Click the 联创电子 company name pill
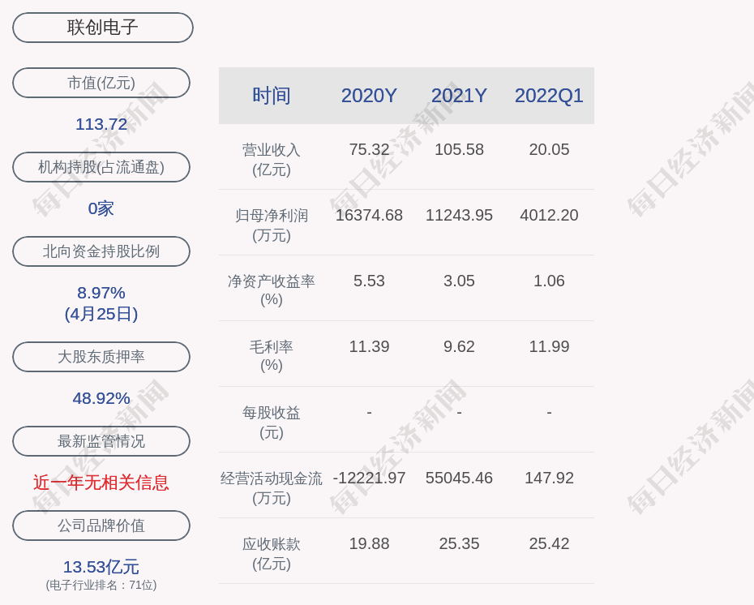The image size is (754, 605). (x=102, y=28)
